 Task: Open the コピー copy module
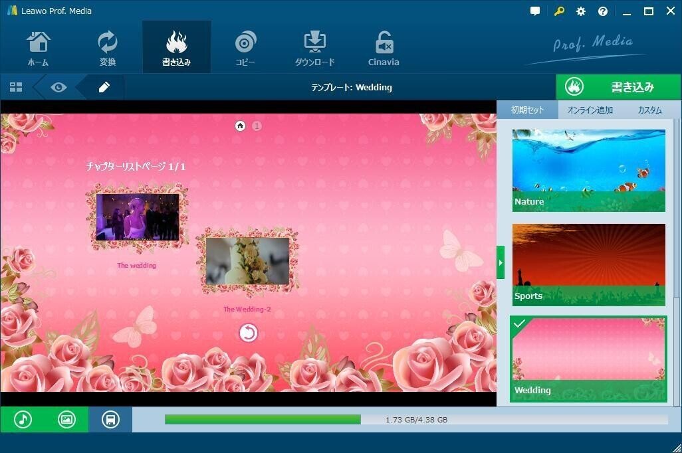click(245, 48)
